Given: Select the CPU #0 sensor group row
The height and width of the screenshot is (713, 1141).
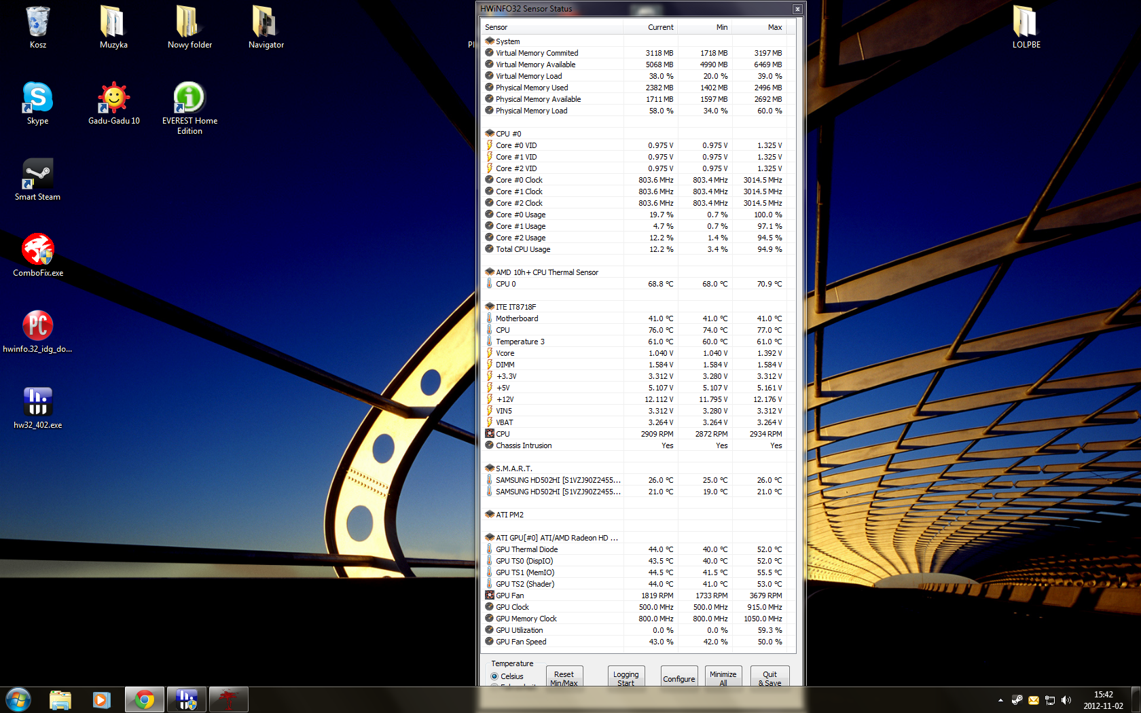Looking at the screenshot, I should pyautogui.click(x=634, y=134).
